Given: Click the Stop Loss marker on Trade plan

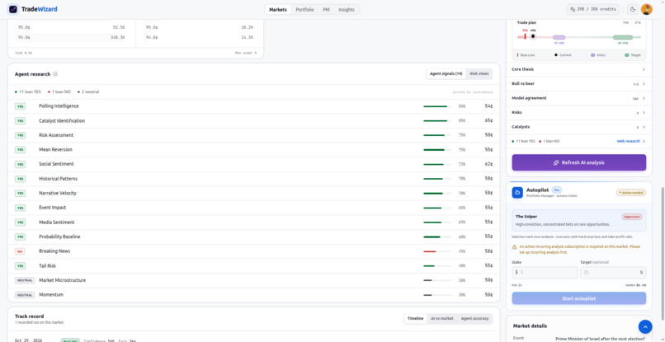Looking at the screenshot, I should tap(525, 36).
